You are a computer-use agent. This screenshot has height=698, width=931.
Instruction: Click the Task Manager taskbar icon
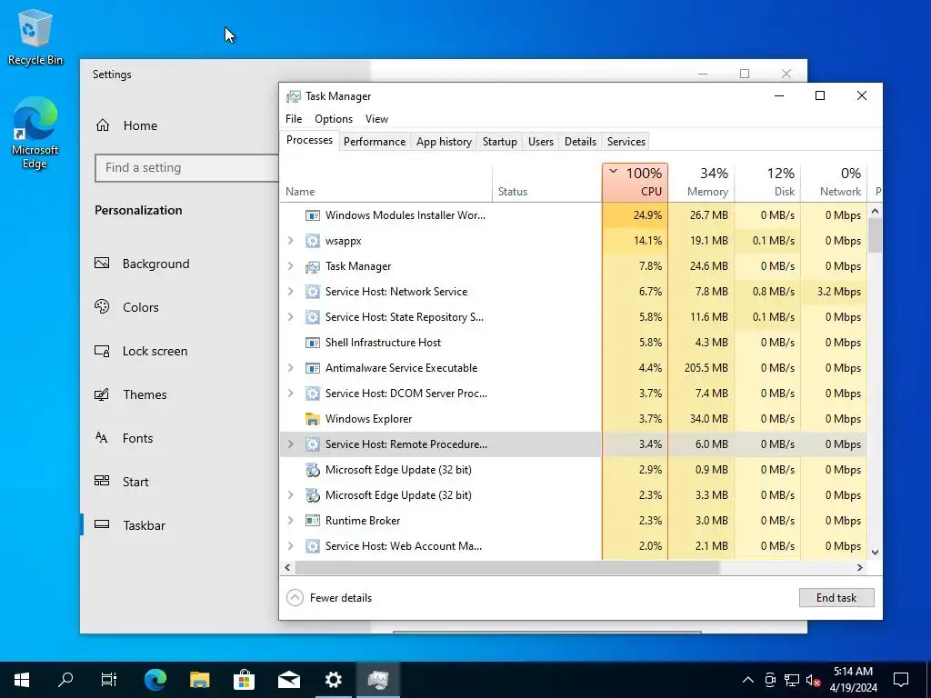(x=377, y=680)
